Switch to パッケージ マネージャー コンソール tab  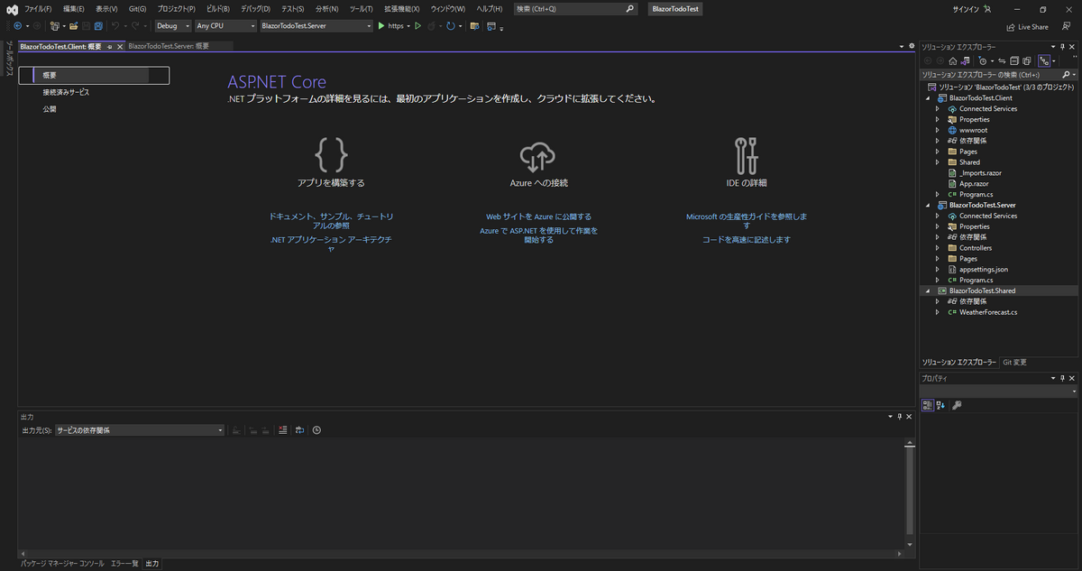click(62, 563)
